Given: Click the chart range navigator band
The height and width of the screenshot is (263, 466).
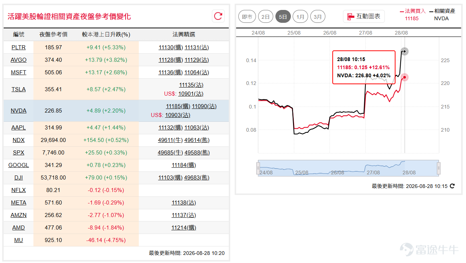Looking at the screenshot, I should pos(348,168).
